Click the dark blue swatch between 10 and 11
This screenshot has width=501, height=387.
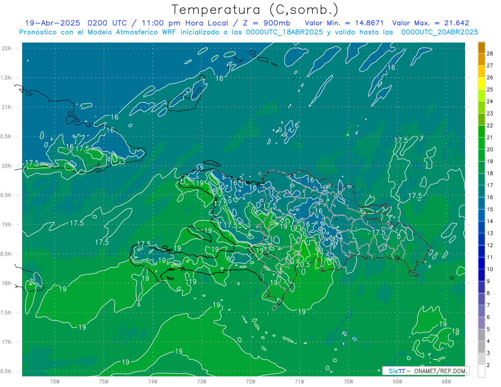[481, 263]
